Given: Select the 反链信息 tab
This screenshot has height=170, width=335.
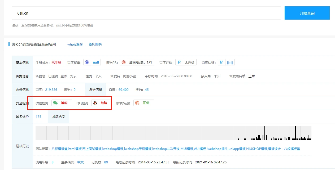Looking at the screenshot, I should pos(95,90).
